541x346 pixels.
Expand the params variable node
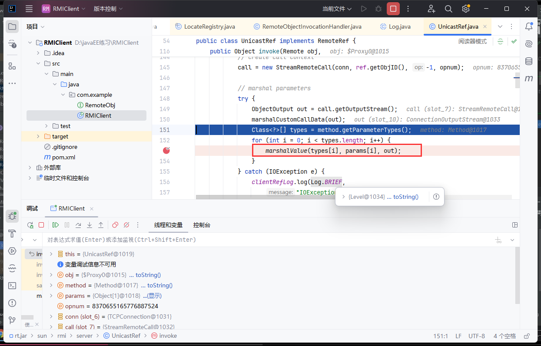51,296
